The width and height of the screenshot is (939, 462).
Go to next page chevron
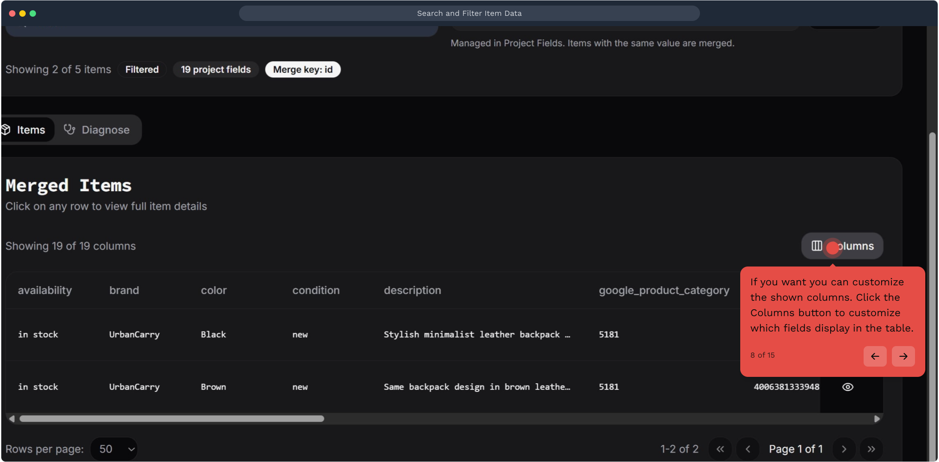[x=844, y=449]
